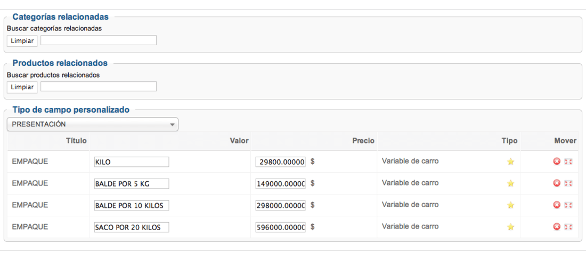Click the star icon in the KILO row
This screenshot has width=586, height=262.
pos(510,162)
